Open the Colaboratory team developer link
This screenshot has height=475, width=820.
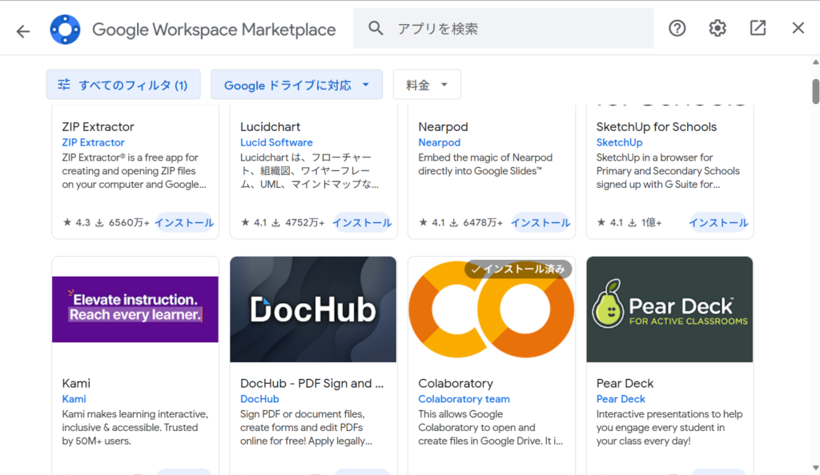pos(464,399)
